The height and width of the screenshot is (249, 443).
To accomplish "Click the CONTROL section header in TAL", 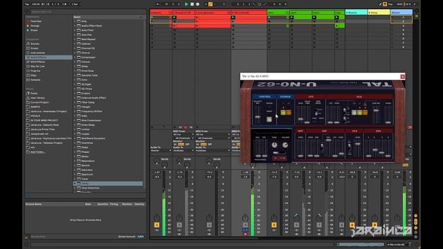I will [x=264, y=97].
